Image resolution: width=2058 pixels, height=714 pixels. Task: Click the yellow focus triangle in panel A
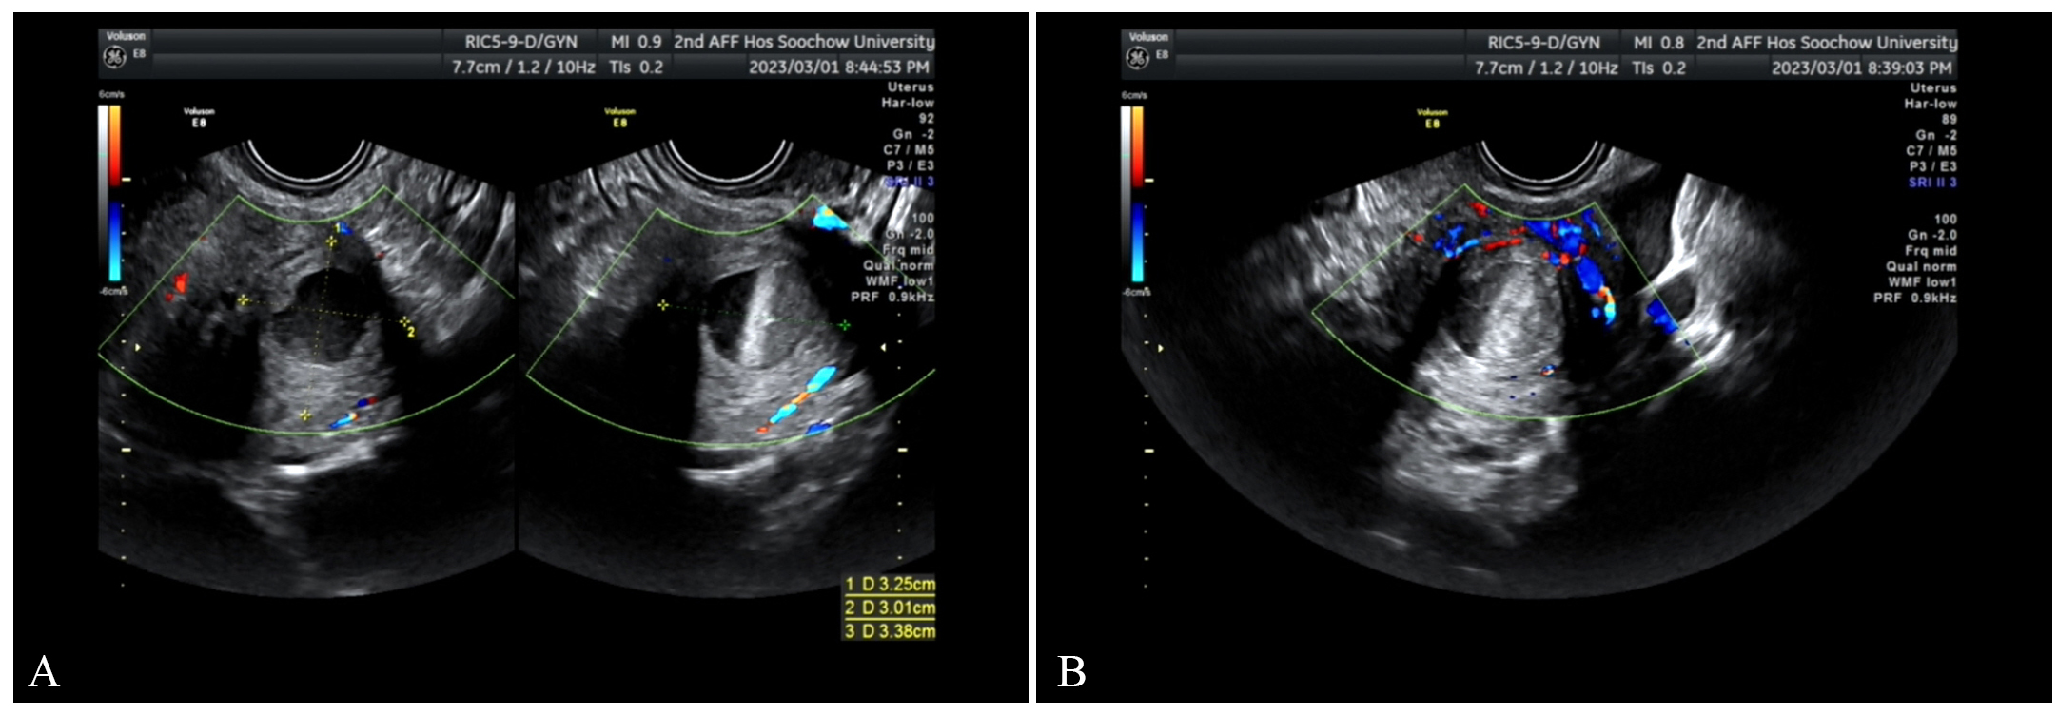tap(138, 348)
